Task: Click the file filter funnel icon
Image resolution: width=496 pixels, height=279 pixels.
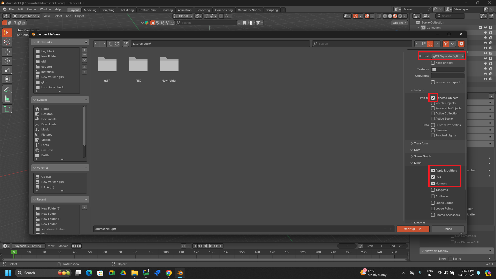Action: 446,44
